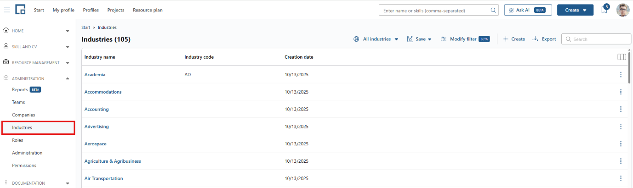Focus the industries Search field
This screenshot has height=188, width=633.
pyautogui.click(x=596, y=39)
